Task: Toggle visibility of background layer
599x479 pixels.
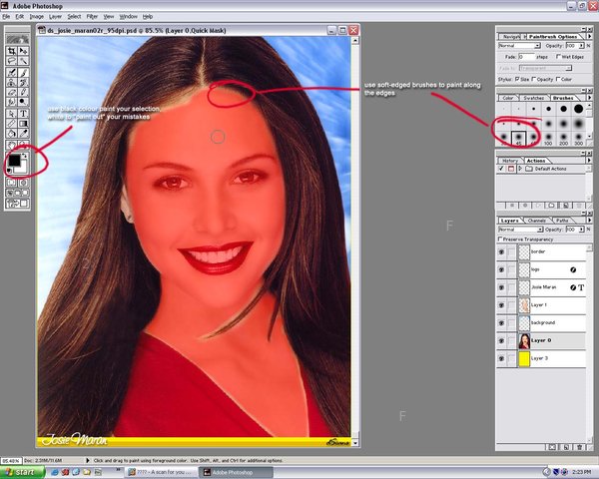Action: 501,322
